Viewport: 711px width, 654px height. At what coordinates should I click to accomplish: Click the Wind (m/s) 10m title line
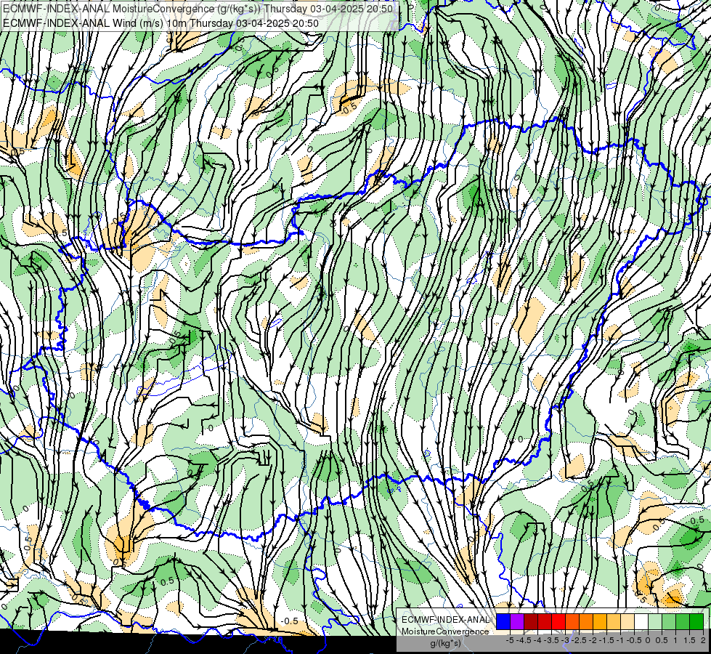(x=161, y=23)
